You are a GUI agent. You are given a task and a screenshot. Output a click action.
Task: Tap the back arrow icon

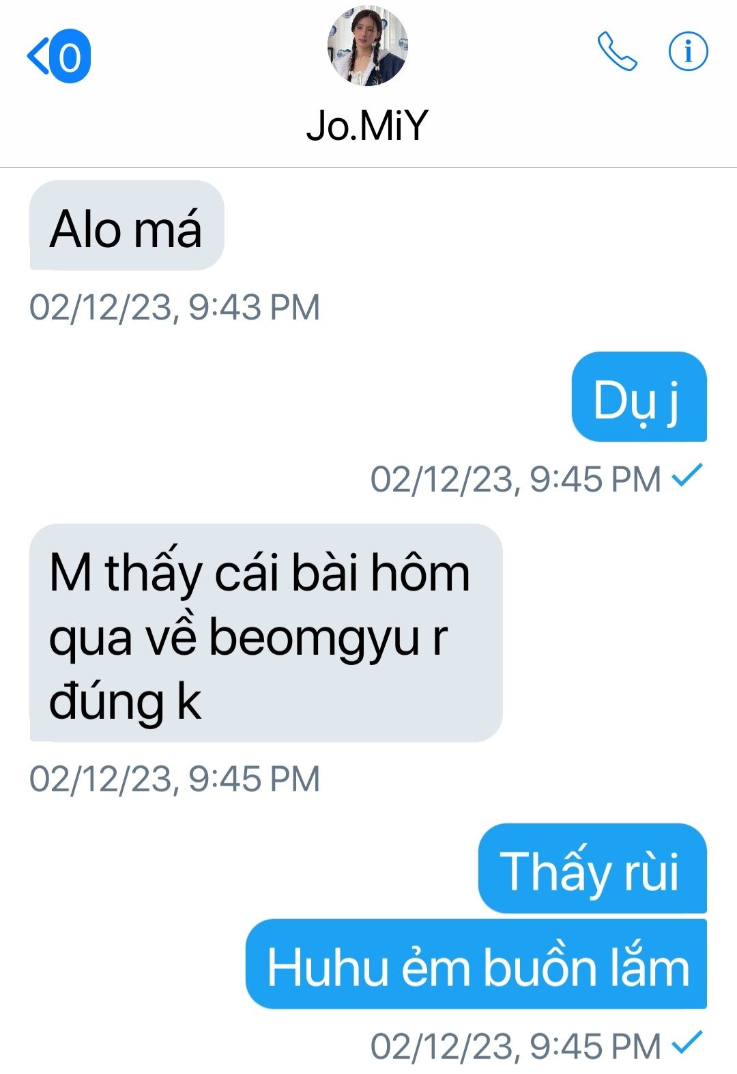click(38, 56)
